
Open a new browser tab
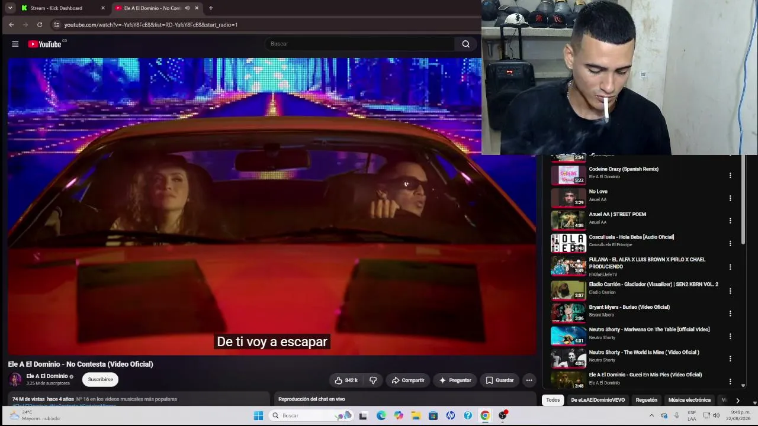pos(211,8)
